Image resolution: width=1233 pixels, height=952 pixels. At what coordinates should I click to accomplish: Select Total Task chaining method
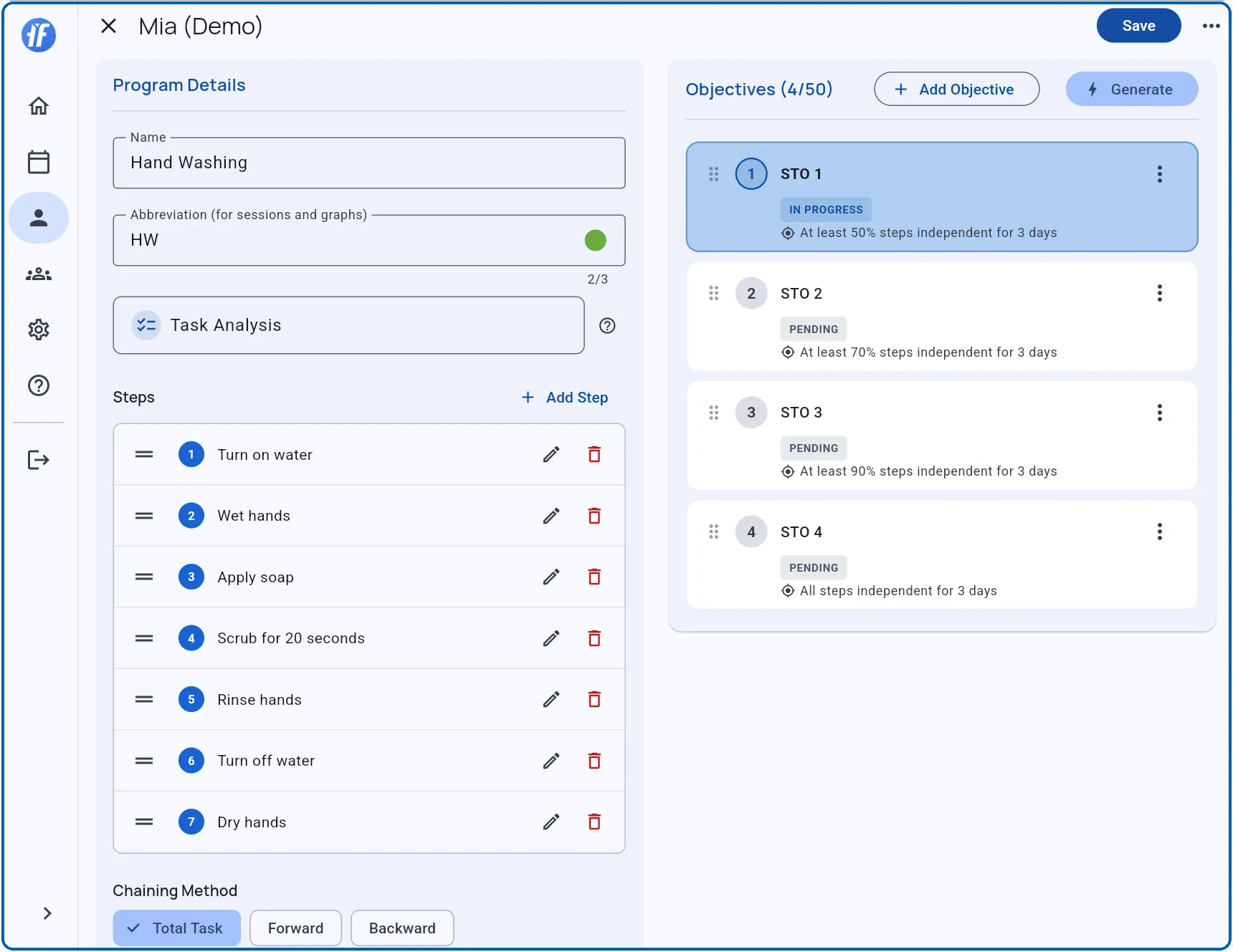[176, 928]
